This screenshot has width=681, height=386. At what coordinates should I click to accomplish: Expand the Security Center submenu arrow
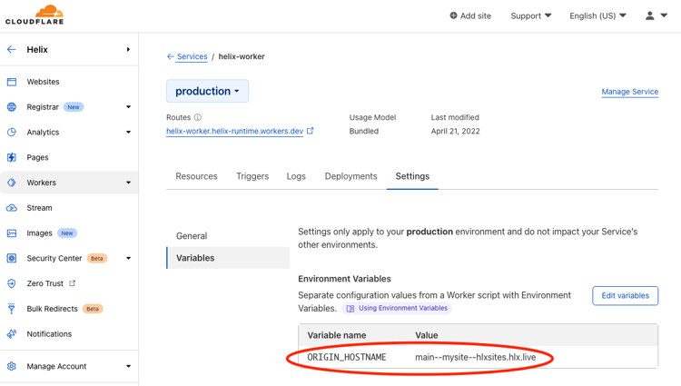point(129,258)
